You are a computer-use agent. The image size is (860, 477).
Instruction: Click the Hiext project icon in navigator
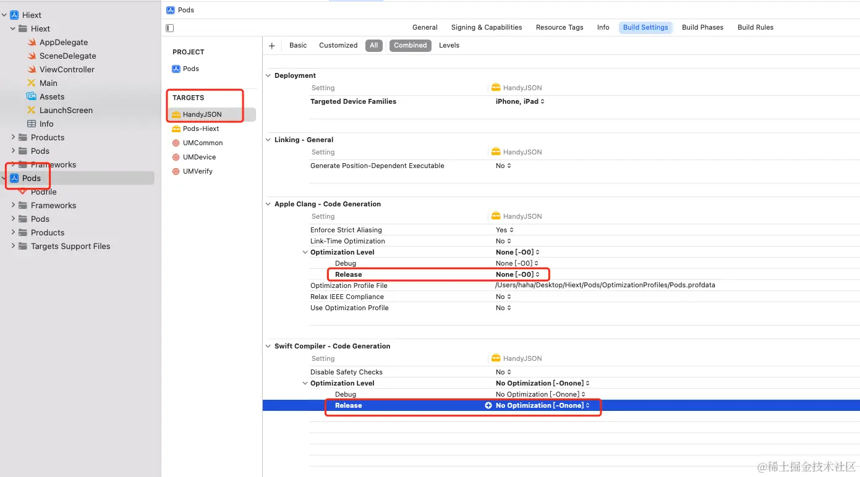pyautogui.click(x=14, y=15)
